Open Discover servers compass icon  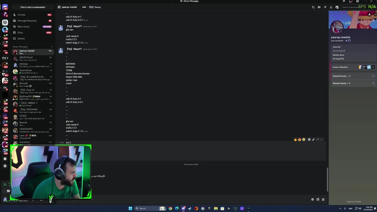(x=5, y=166)
